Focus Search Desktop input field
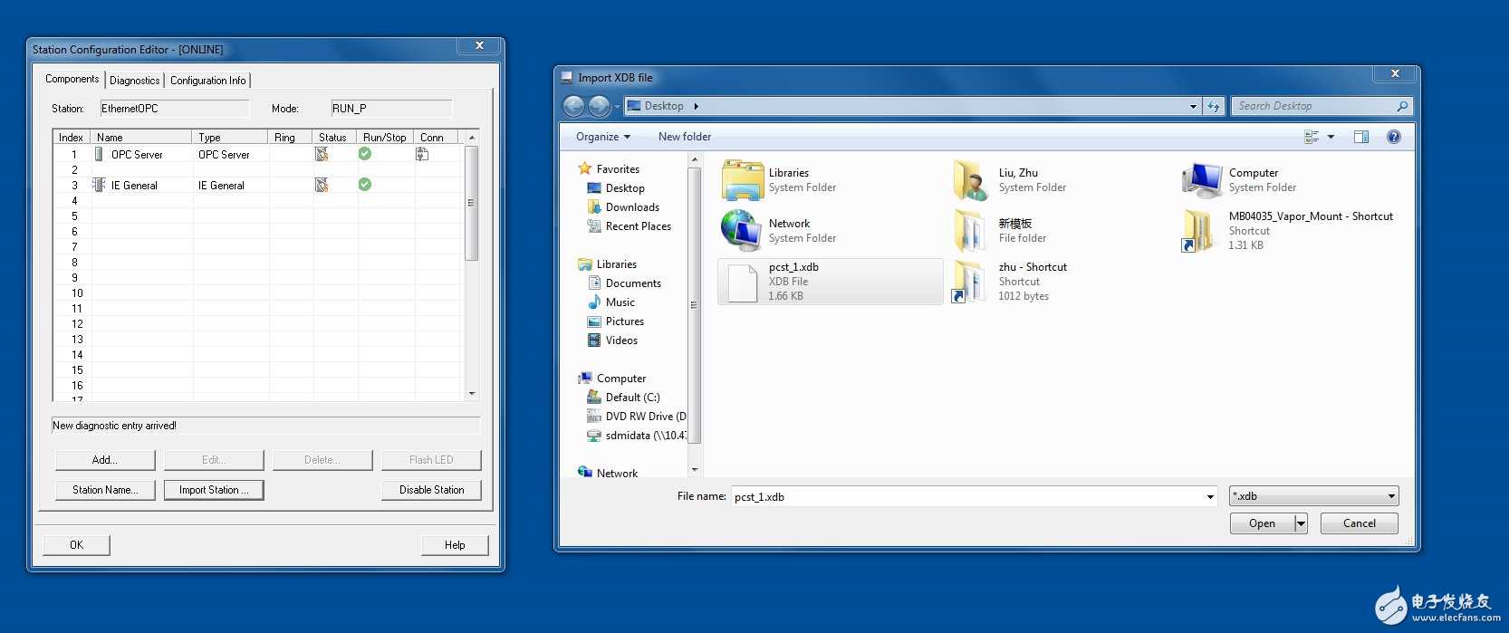The image size is (1509, 633). click(x=1322, y=106)
